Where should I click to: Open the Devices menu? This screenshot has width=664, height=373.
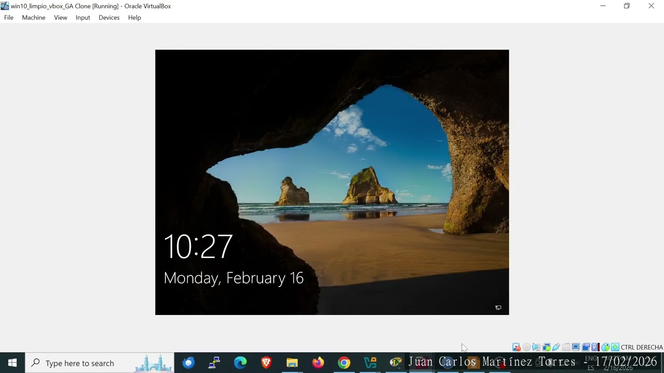tap(109, 18)
